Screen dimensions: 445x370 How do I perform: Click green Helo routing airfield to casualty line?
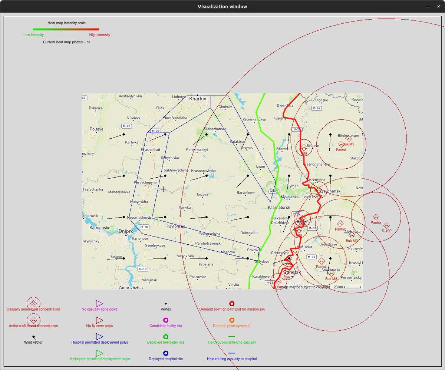[232, 337]
